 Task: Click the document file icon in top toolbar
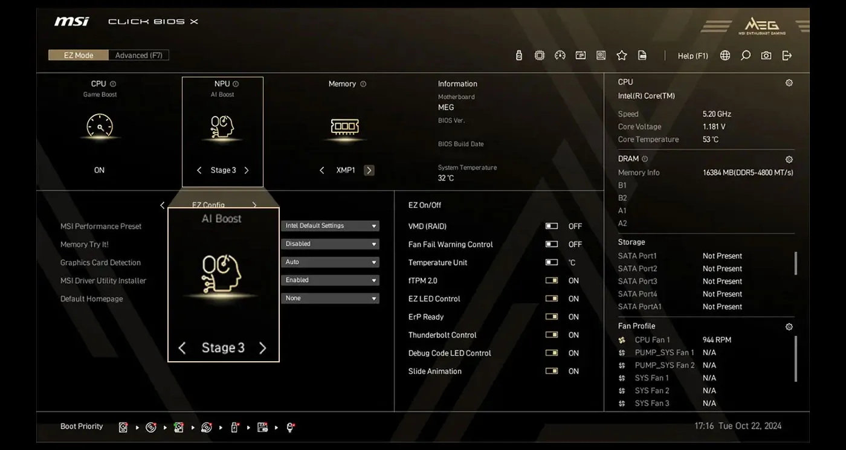pyautogui.click(x=642, y=56)
